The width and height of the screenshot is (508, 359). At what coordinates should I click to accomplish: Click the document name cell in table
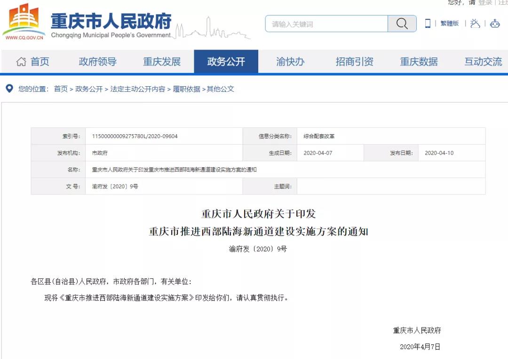[286, 170]
